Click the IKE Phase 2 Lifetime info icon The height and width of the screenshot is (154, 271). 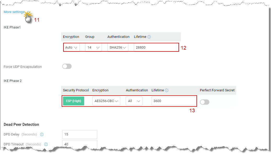167,90
